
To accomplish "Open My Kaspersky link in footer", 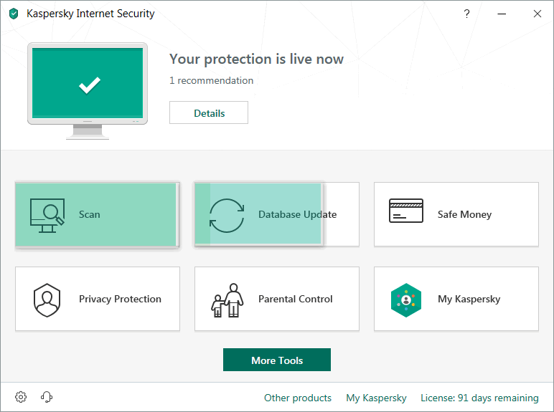I will pyautogui.click(x=376, y=398).
